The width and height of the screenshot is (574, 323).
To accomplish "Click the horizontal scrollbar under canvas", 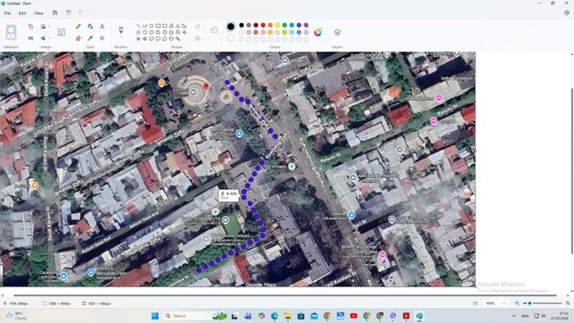I will 285,295.
